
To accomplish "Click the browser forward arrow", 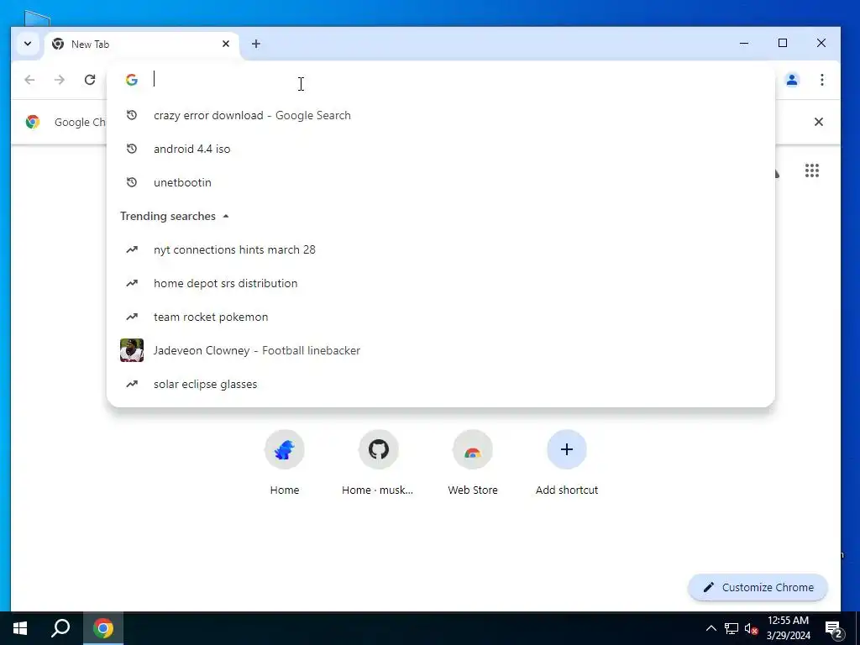I will coord(60,80).
